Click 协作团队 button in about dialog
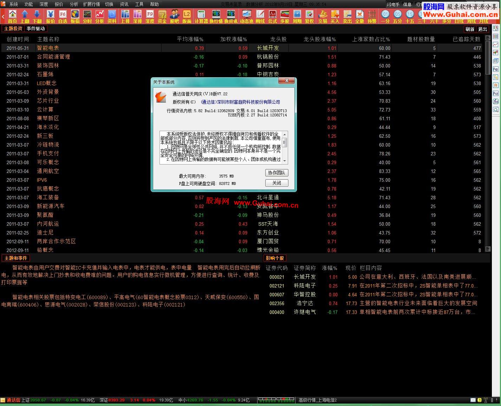This screenshot has width=501, height=406. pos(276,173)
